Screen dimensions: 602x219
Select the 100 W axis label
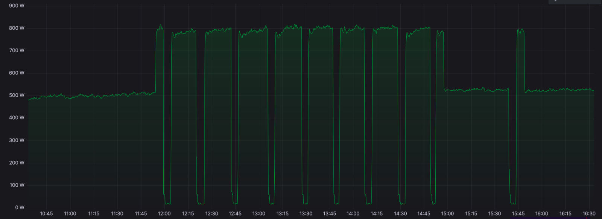tap(17, 185)
